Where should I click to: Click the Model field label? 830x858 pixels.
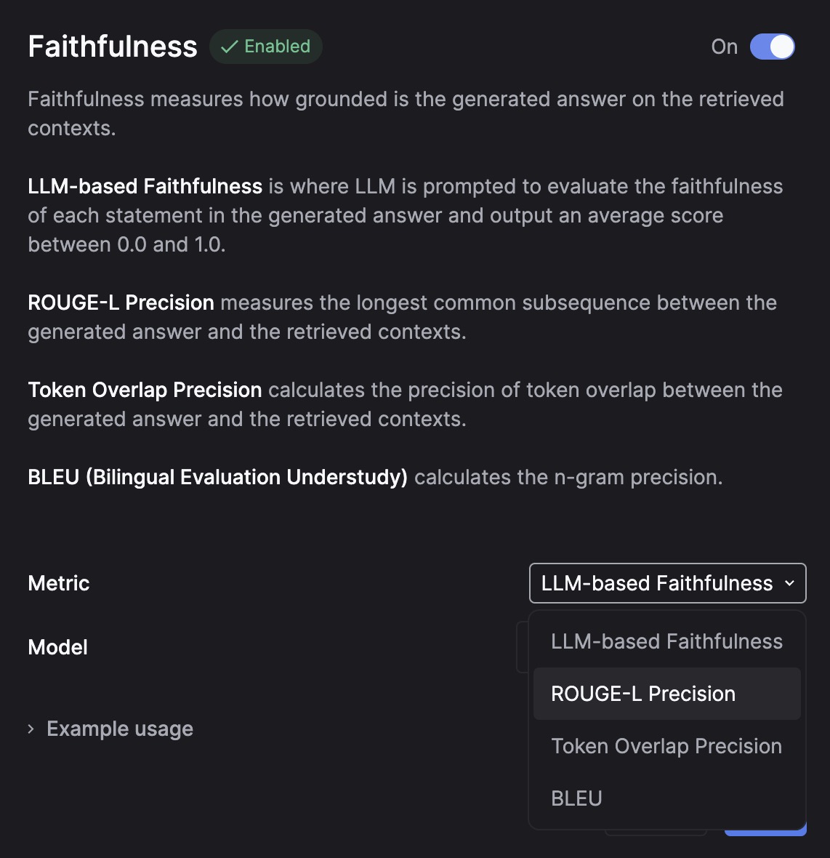click(58, 647)
